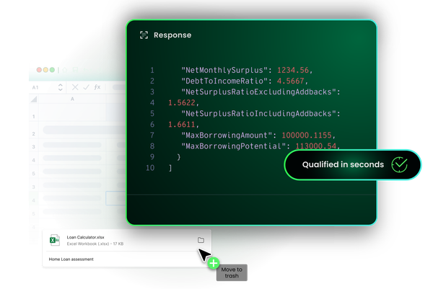The image size is (433, 289).
Task: Select the Loan Calculator.xlsx file name
Action: (x=85, y=237)
